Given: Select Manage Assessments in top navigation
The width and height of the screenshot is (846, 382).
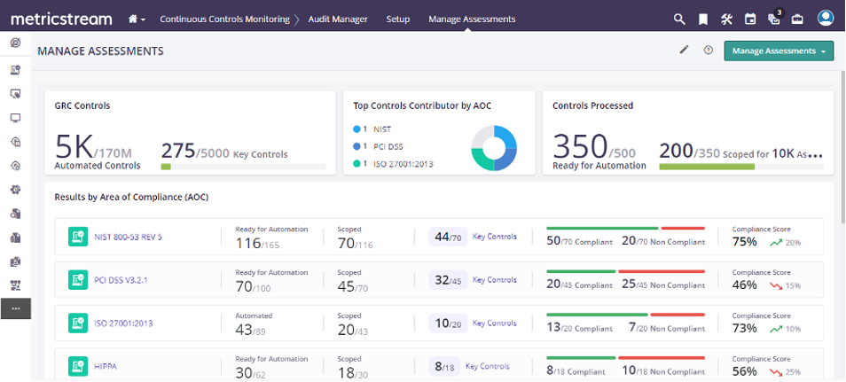Looking at the screenshot, I should [x=472, y=19].
